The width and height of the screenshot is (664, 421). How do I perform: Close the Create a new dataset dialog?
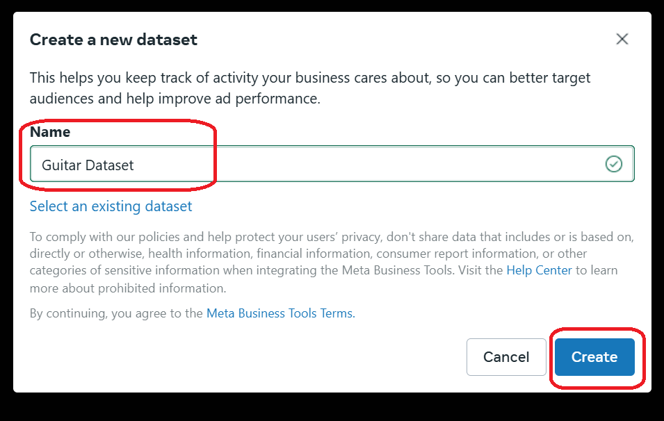tap(622, 39)
